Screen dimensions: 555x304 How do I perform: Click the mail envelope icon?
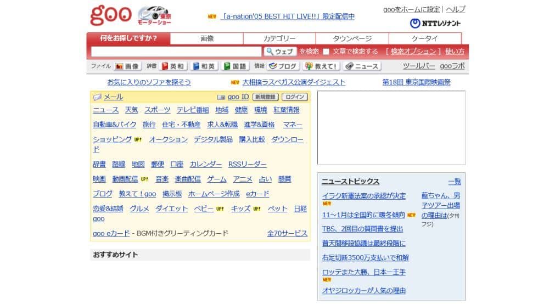[x=97, y=97]
